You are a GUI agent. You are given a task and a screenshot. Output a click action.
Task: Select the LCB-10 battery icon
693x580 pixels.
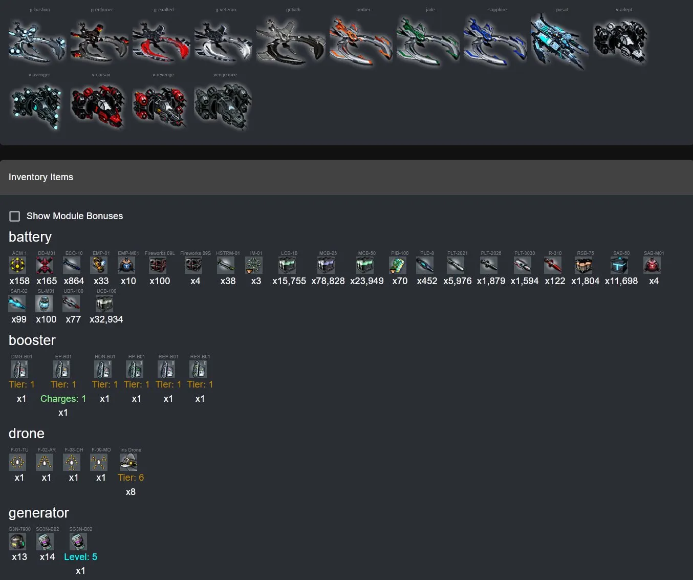pyautogui.click(x=287, y=265)
